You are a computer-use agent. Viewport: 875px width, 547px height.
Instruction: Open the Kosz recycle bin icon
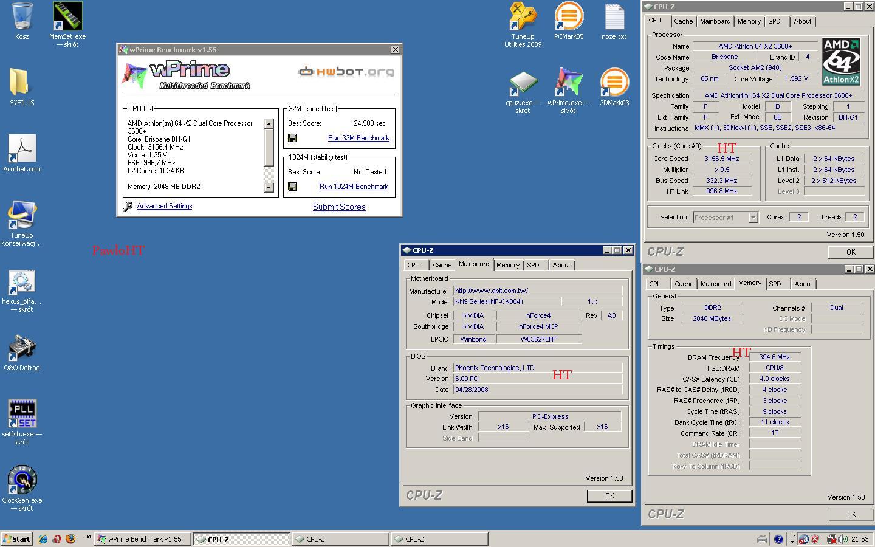click(22, 16)
